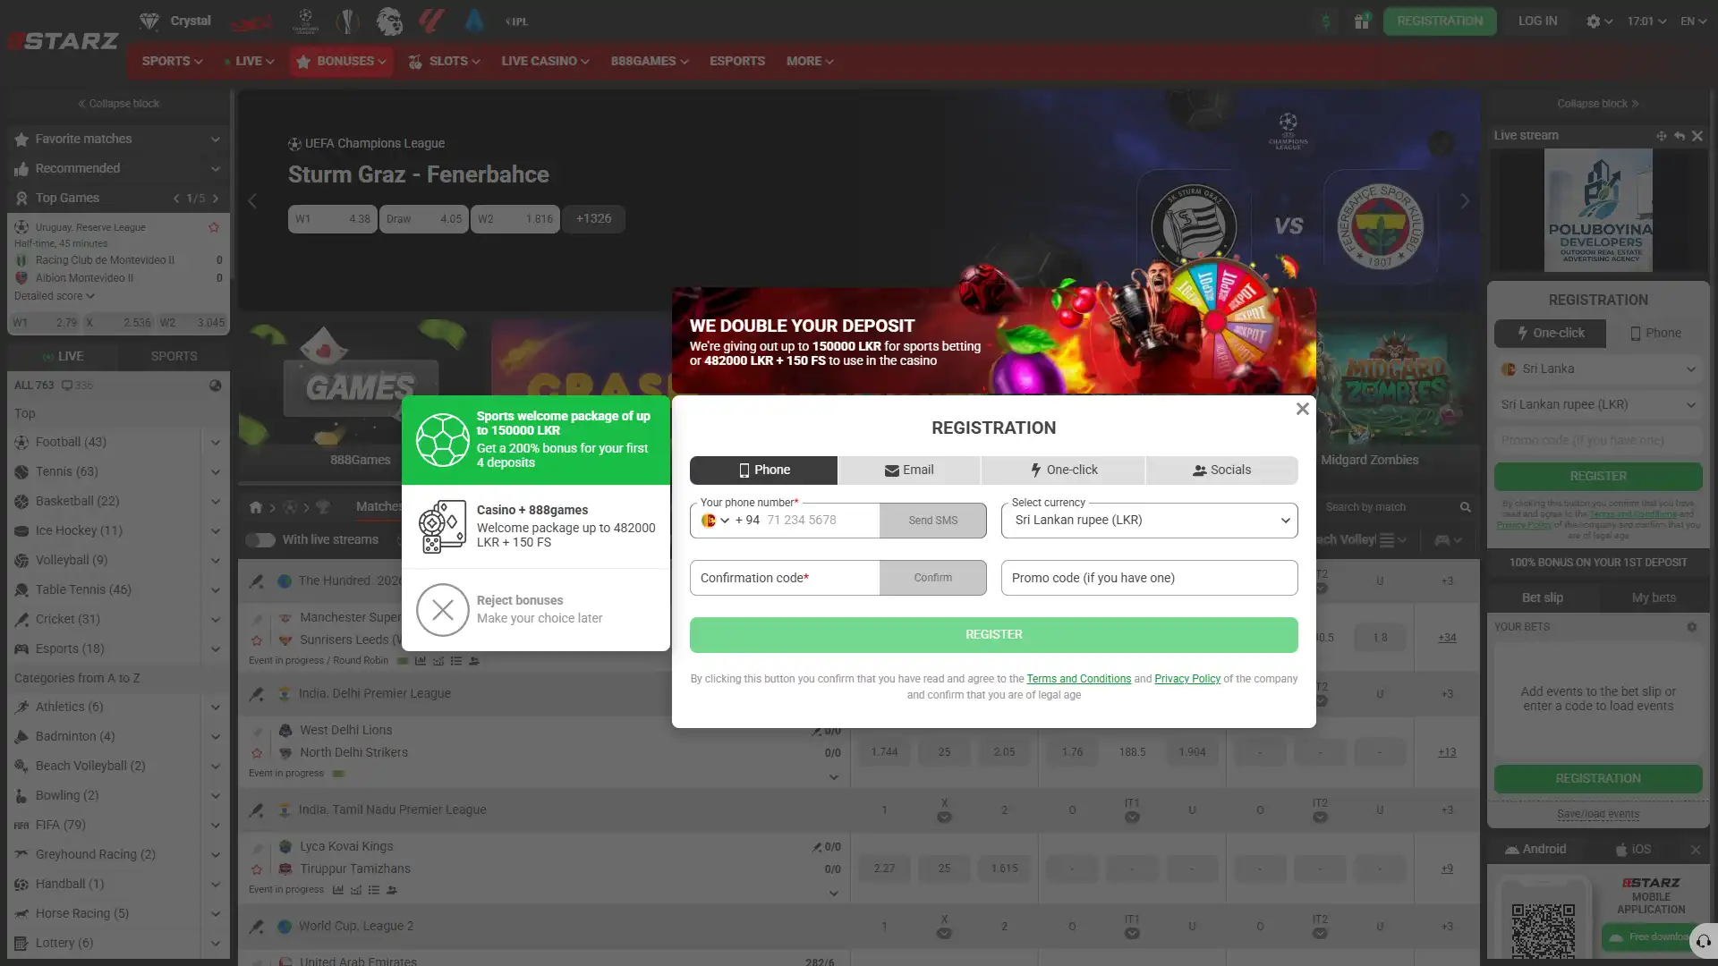
Task: Open the My bets tab
Action: tap(1654, 597)
